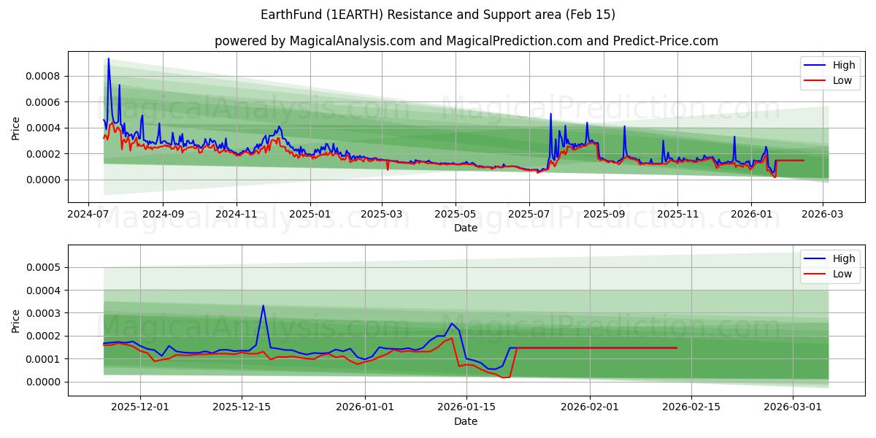This screenshot has width=876, height=438.
Task: Click the '2025-09' x-axis tick label
Action: [x=604, y=214]
